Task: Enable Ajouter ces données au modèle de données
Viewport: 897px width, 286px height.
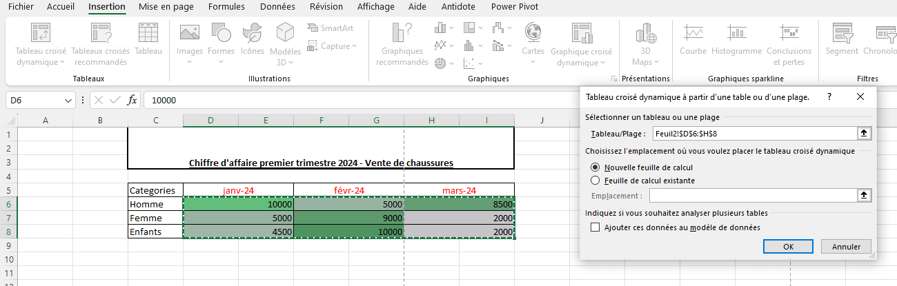Action: click(x=595, y=227)
